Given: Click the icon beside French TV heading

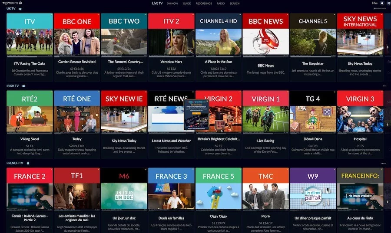Looking at the screenshot, I should (x=28, y=163).
